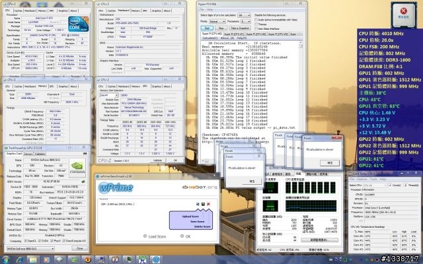
Task: Click Take a Snapshot in Hyper PI
Action: (x=240, y=28)
